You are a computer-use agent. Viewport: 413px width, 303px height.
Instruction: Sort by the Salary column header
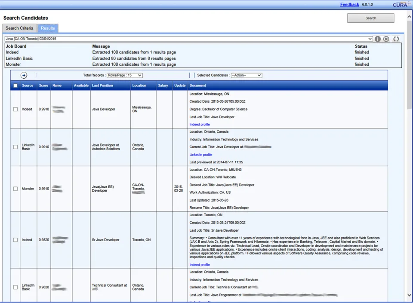[x=163, y=86]
